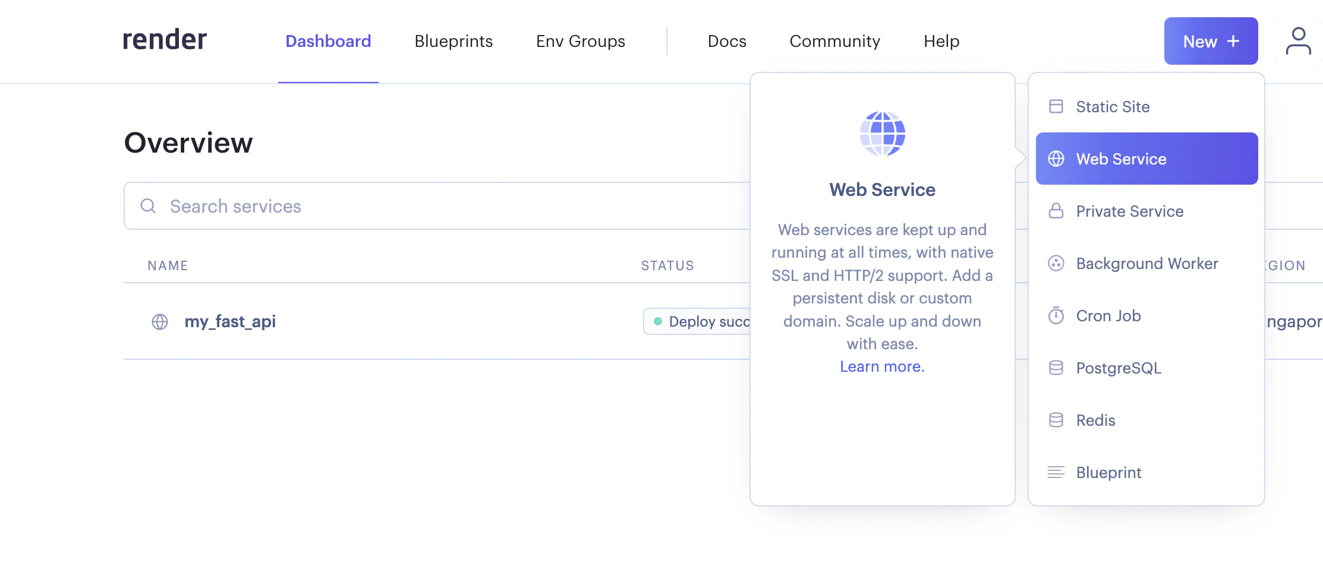
Task: Click the NAME column header
Action: (168, 265)
